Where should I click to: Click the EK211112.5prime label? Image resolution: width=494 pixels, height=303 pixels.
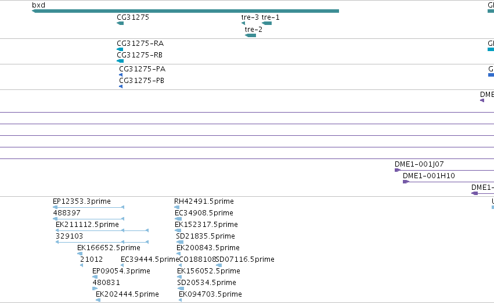pos(87,224)
